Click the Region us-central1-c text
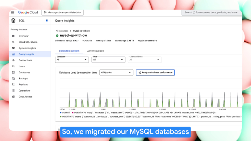This screenshot has width=251, height=141. click(x=147, y=41)
